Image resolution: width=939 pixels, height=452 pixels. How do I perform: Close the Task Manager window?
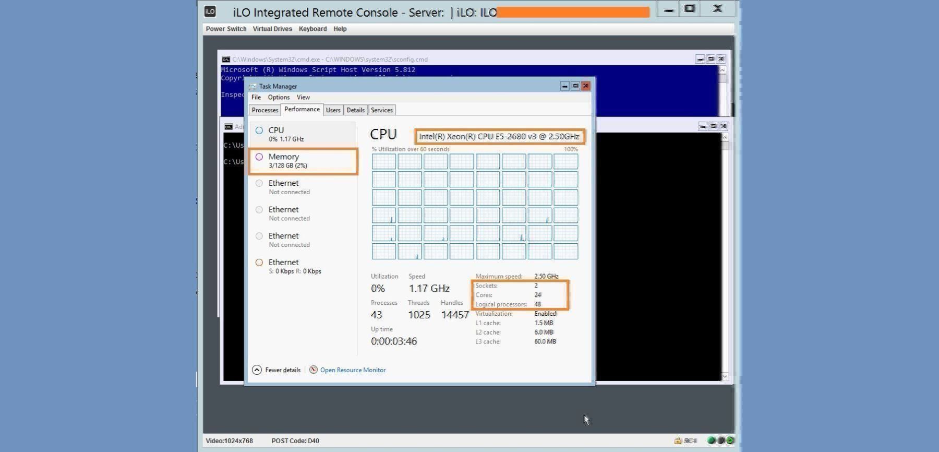[x=586, y=86]
